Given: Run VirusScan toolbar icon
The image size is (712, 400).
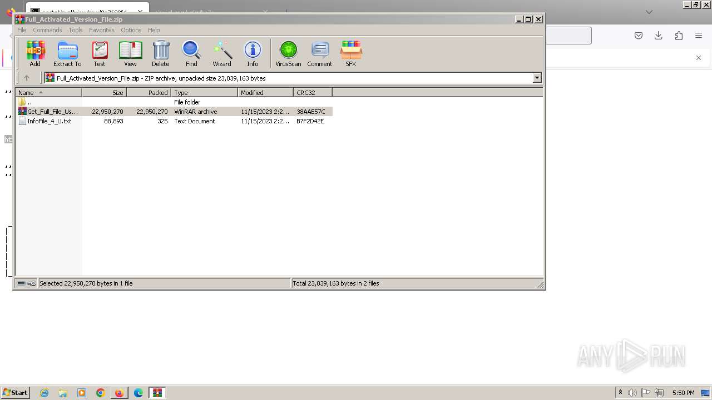Looking at the screenshot, I should click(288, 53).
